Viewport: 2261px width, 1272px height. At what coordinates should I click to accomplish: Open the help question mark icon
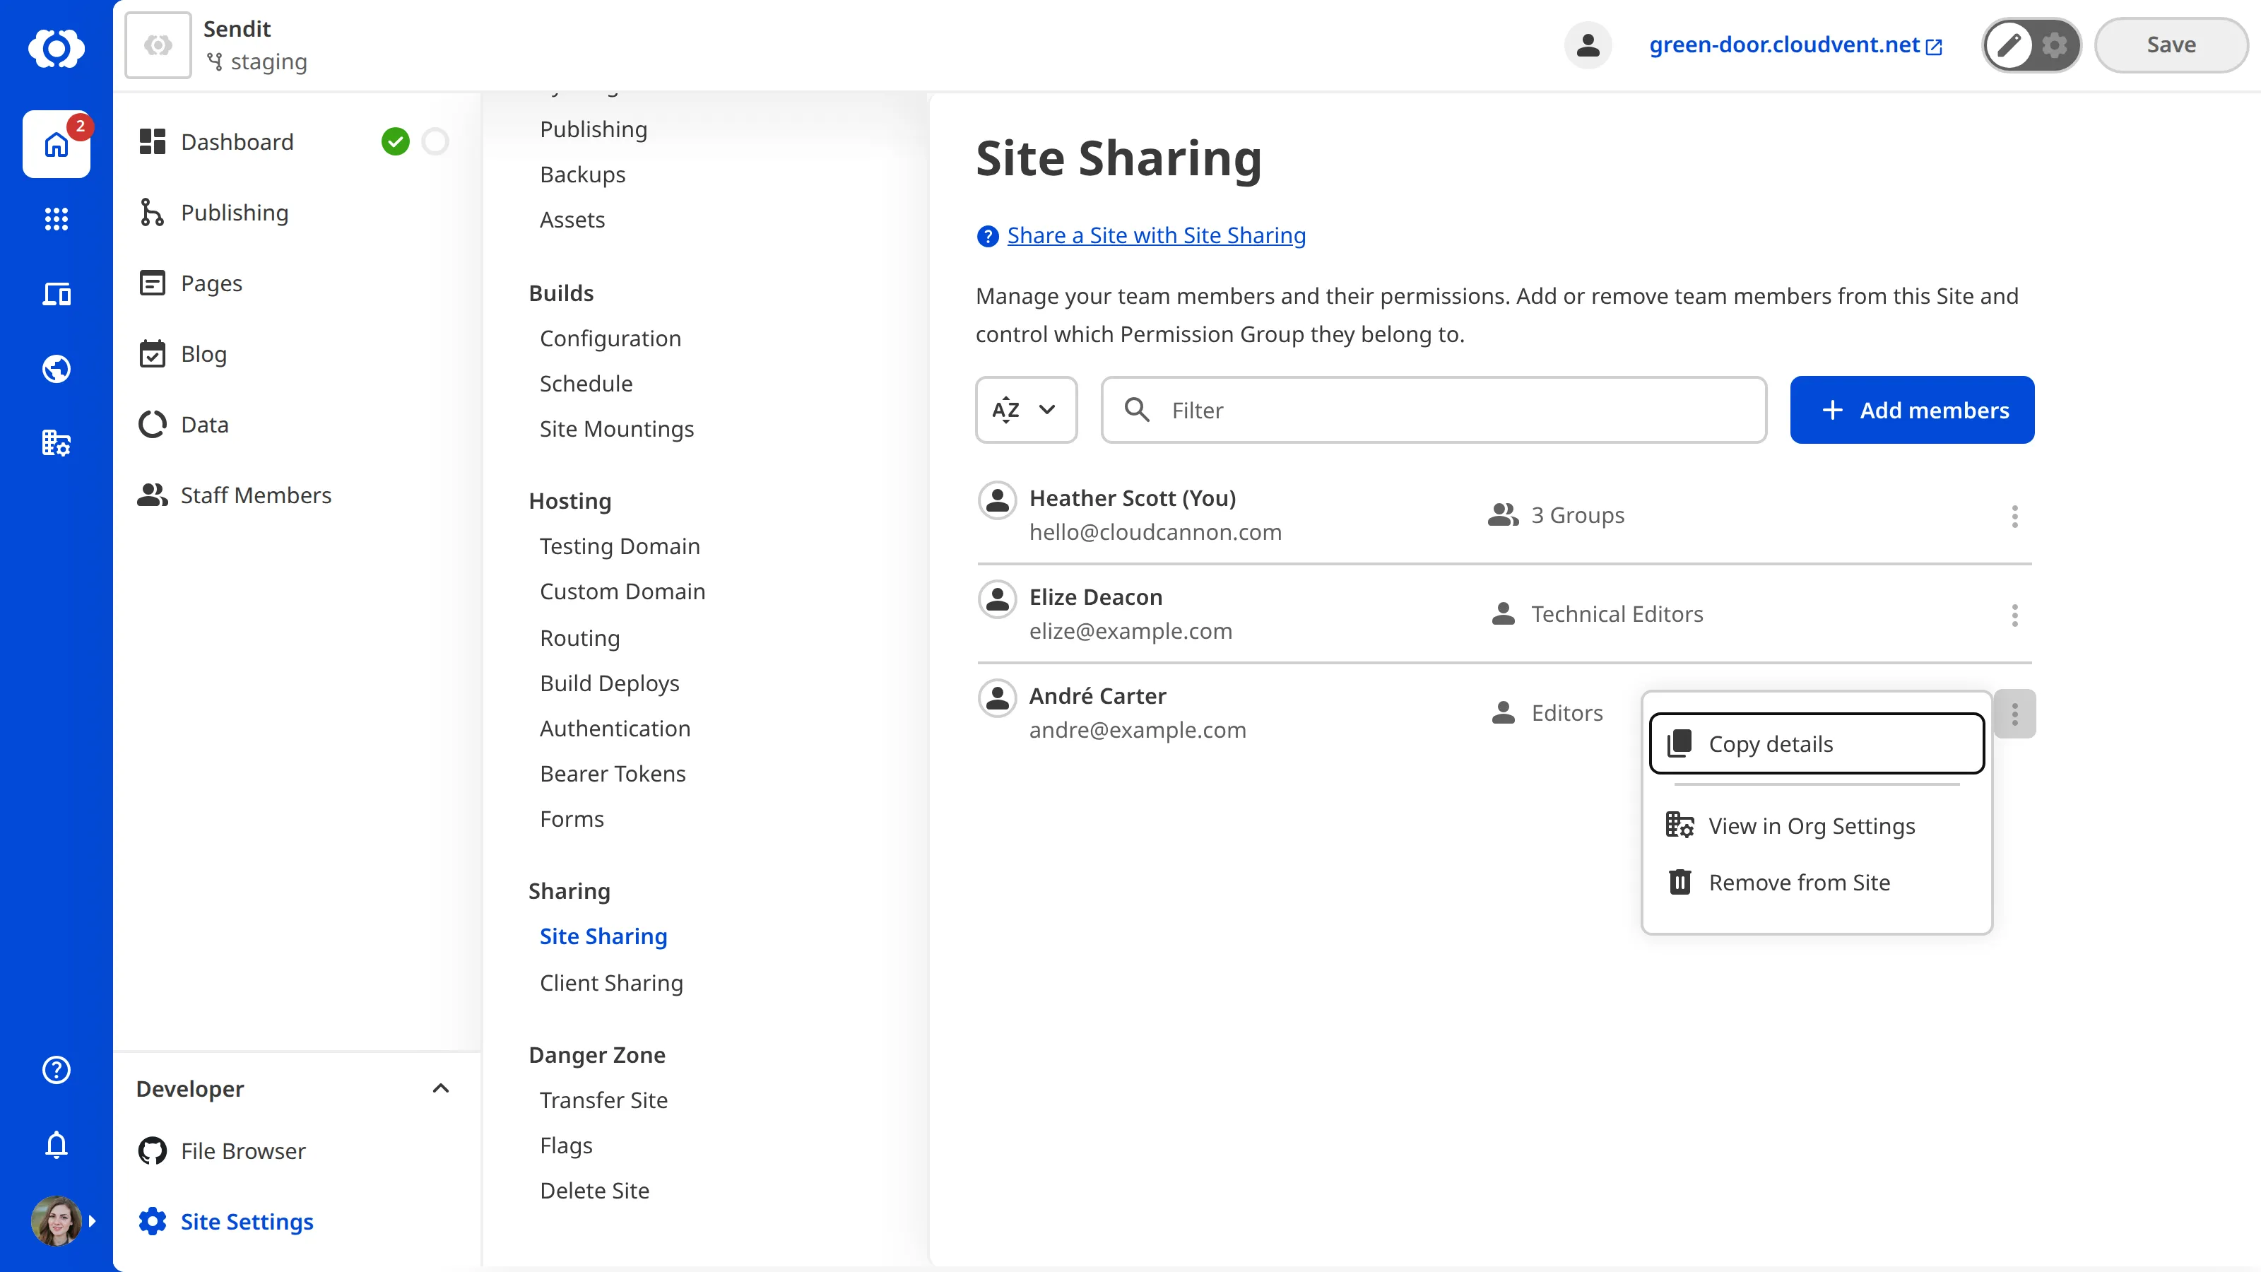pos(57,1069)
